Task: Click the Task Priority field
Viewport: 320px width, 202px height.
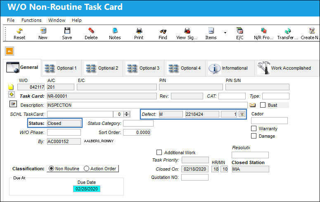Action: point(195,160)
